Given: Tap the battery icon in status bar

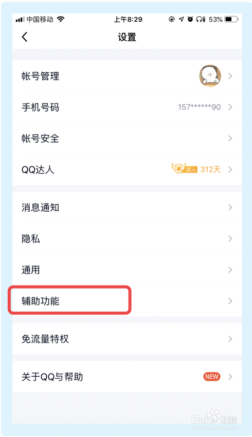Looking at the screenshot, I should 232,19.
